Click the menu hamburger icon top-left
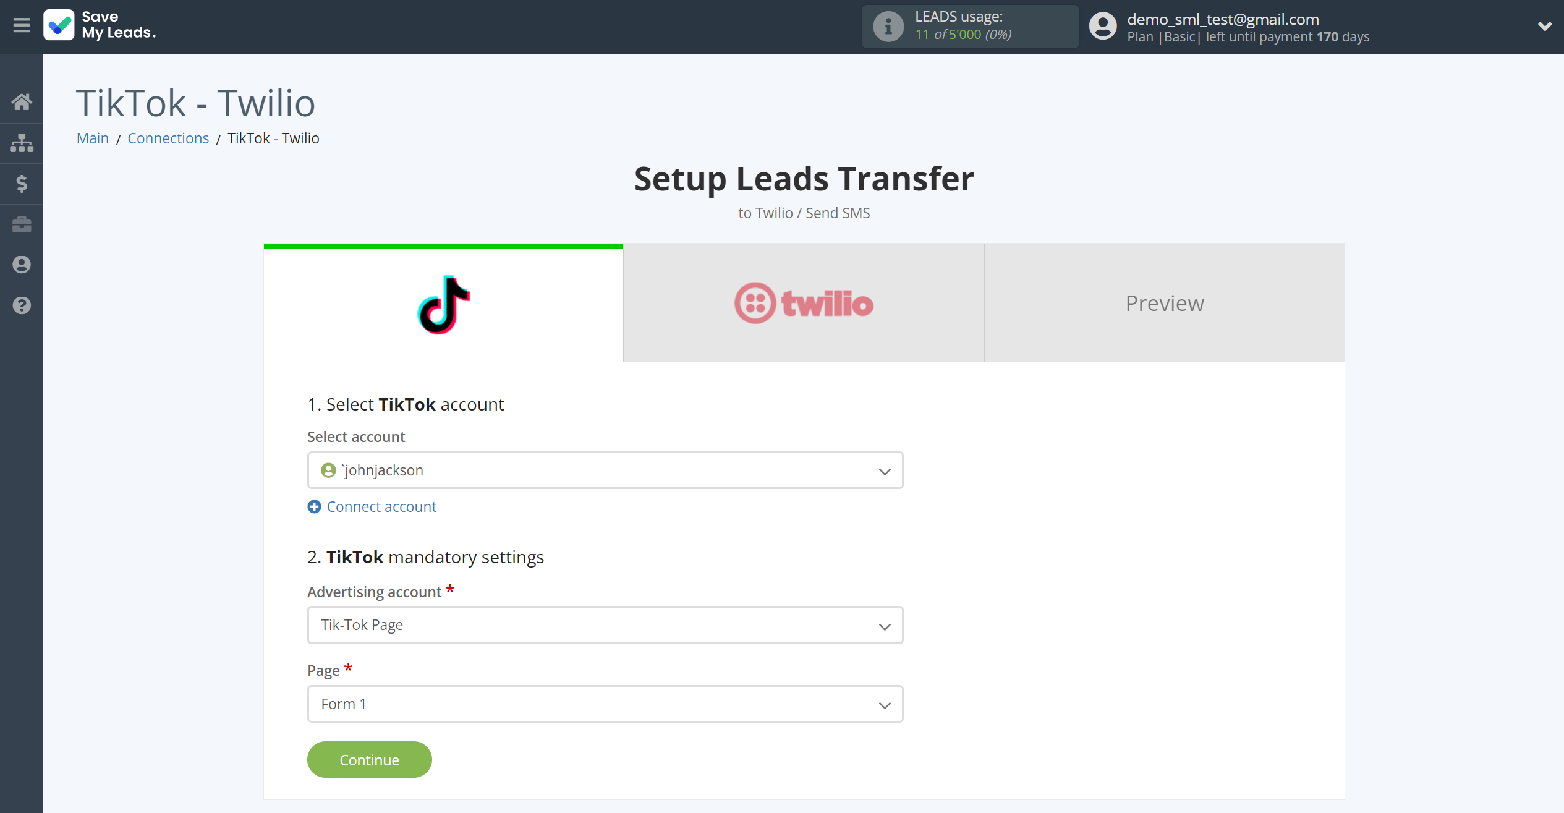This screenshot has height=813, width=1564. tap(22, 26)
